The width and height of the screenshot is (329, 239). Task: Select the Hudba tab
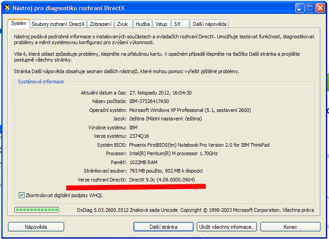(x=142, y=24)
